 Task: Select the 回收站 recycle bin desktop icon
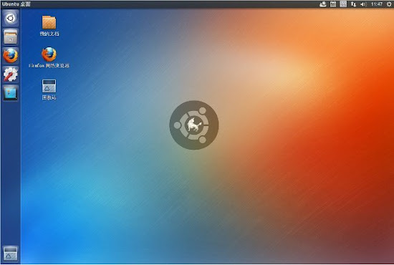pos(49,86)
